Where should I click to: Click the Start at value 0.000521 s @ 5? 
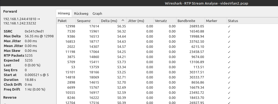[x=37, y=75]
